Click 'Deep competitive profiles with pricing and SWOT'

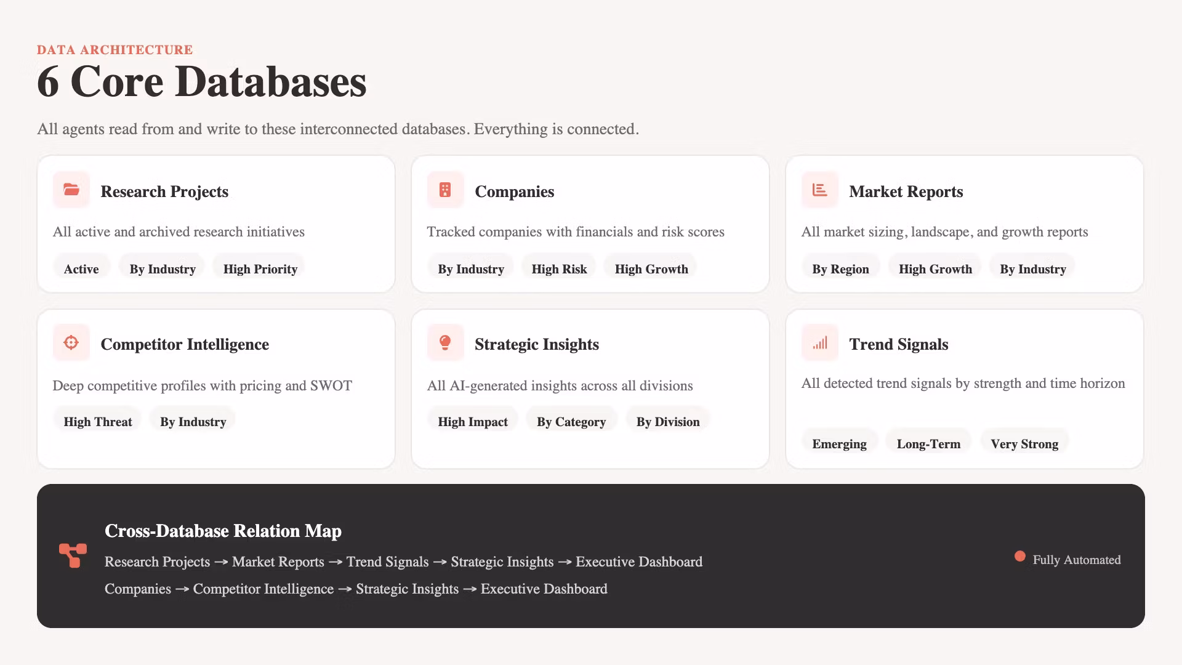point(203,385)
